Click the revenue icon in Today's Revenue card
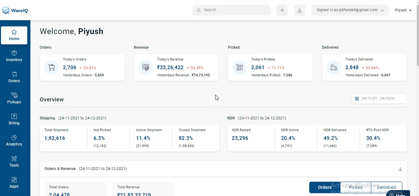The image size is (419, 196). click(146, 67)
